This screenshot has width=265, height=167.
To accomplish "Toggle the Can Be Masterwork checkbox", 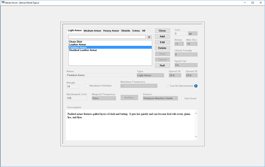I will pyautogui.click(x=167, y=86).
